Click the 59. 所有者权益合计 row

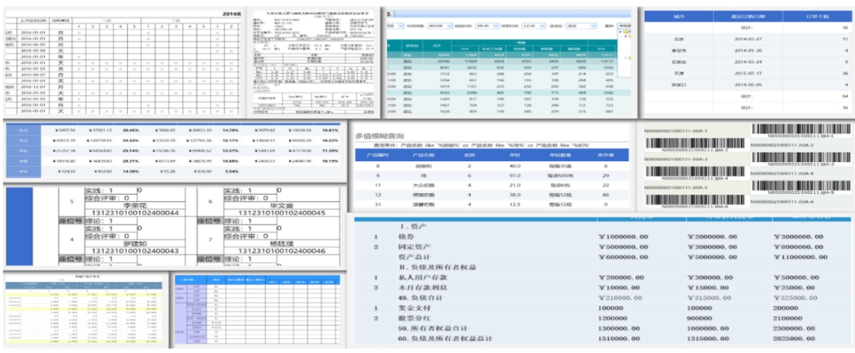[x=602, y=329]
